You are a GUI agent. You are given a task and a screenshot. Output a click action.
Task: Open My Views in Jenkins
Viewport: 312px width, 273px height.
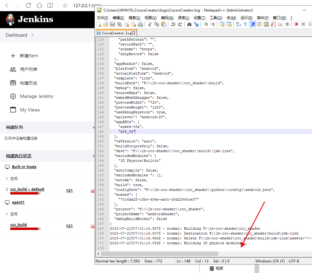pyautogui.click(x=25, y=110)
